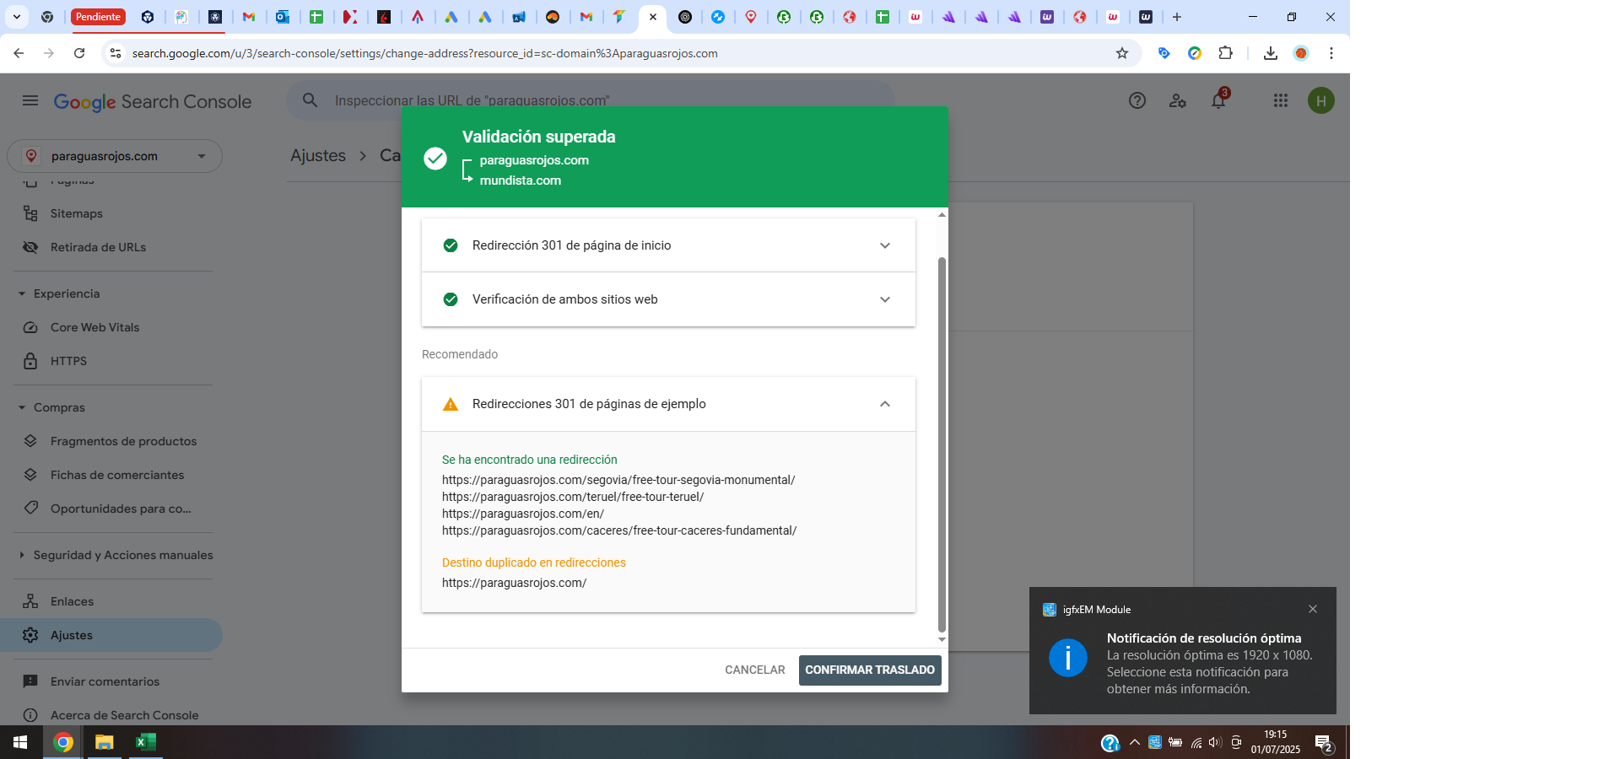Reload the page in Chrome
1620x759 pixels.
[x=79, y=53]
